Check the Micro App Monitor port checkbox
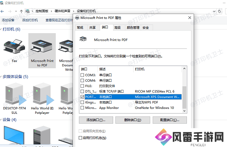The height and width of the screenshot is (147, 227). [x=82, y=108]
